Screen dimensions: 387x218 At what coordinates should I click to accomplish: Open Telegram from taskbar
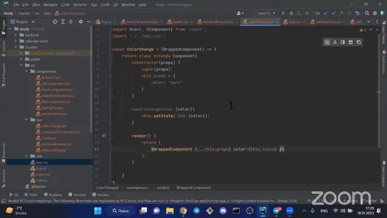click(197, 211)
